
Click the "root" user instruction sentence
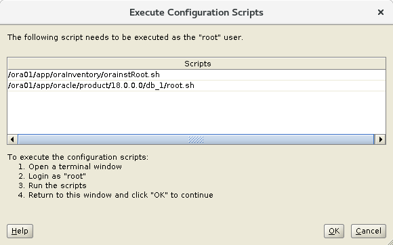tap(125, 37)
